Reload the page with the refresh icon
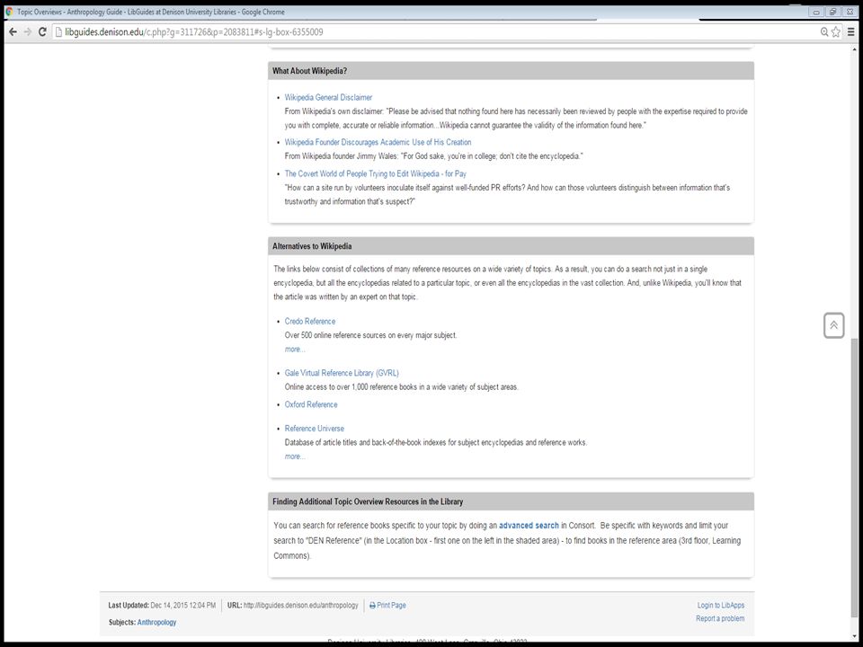 (42, 32)
